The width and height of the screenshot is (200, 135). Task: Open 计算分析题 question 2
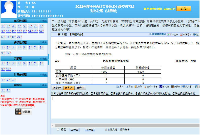9,80
